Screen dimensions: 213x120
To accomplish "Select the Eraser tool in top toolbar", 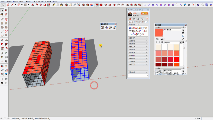I will click(x=8, y=5).
